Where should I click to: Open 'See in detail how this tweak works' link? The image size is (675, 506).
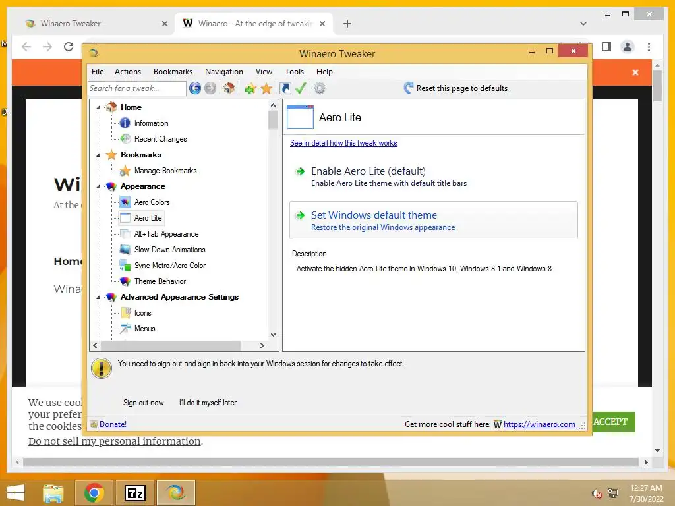tap(343, 143)
